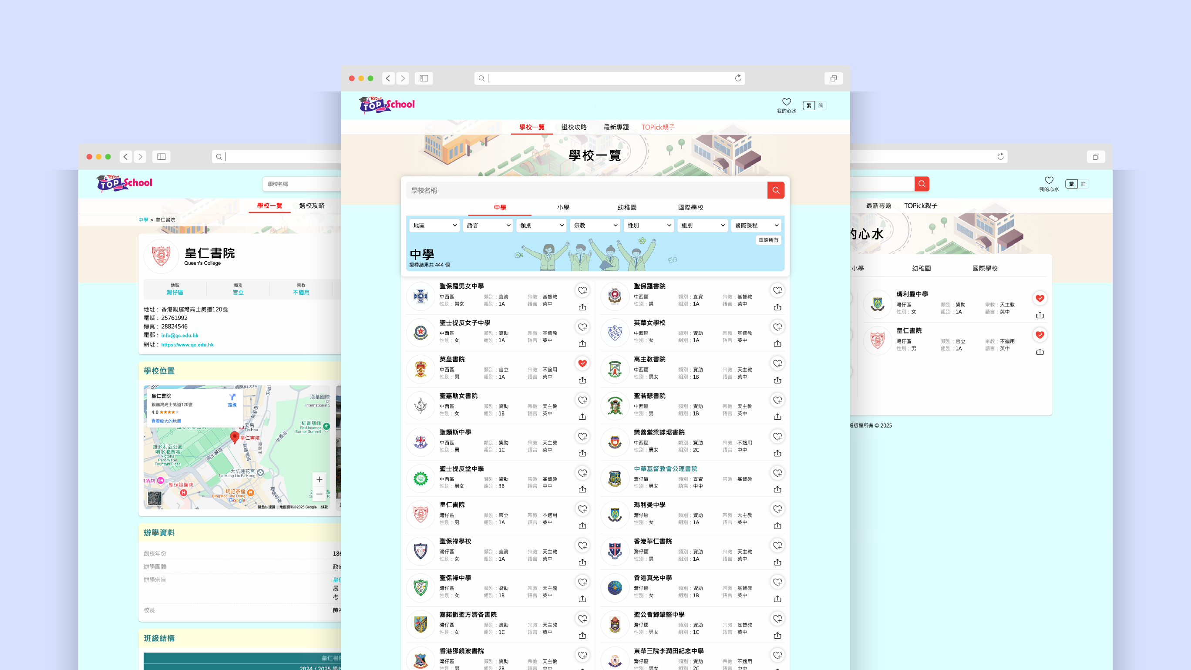Click the reload icon in the browser toolbar
Image resolution: width=1191 pixels, height=670 pixels.
[738, 78]
